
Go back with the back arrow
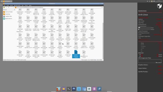(6, 7)
